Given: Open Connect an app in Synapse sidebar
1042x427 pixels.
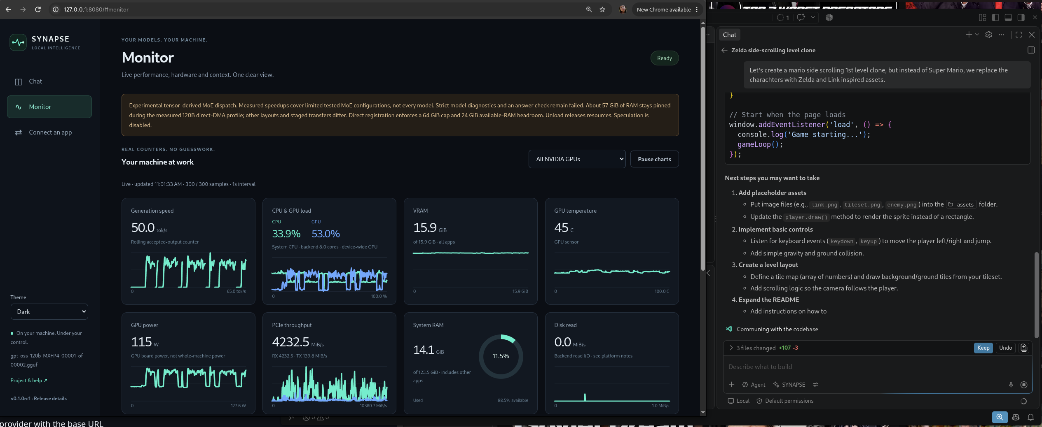Looking at the screenshot, I should click(49, 132).
